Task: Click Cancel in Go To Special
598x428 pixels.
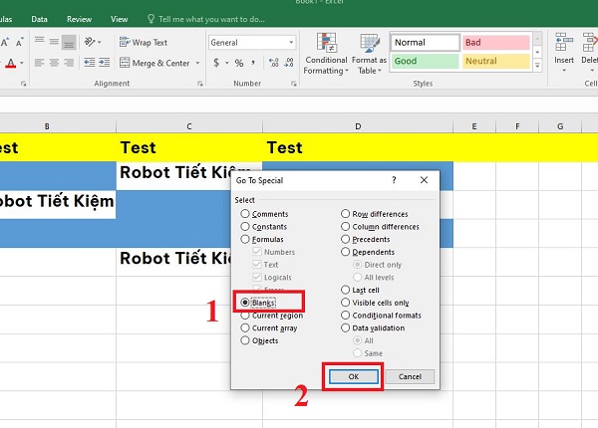Action: coord(410,376)
